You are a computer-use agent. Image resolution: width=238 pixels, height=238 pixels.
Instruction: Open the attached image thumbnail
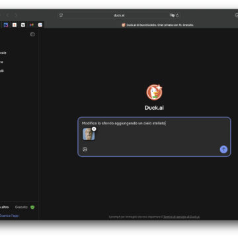click(x=89, y=134)
